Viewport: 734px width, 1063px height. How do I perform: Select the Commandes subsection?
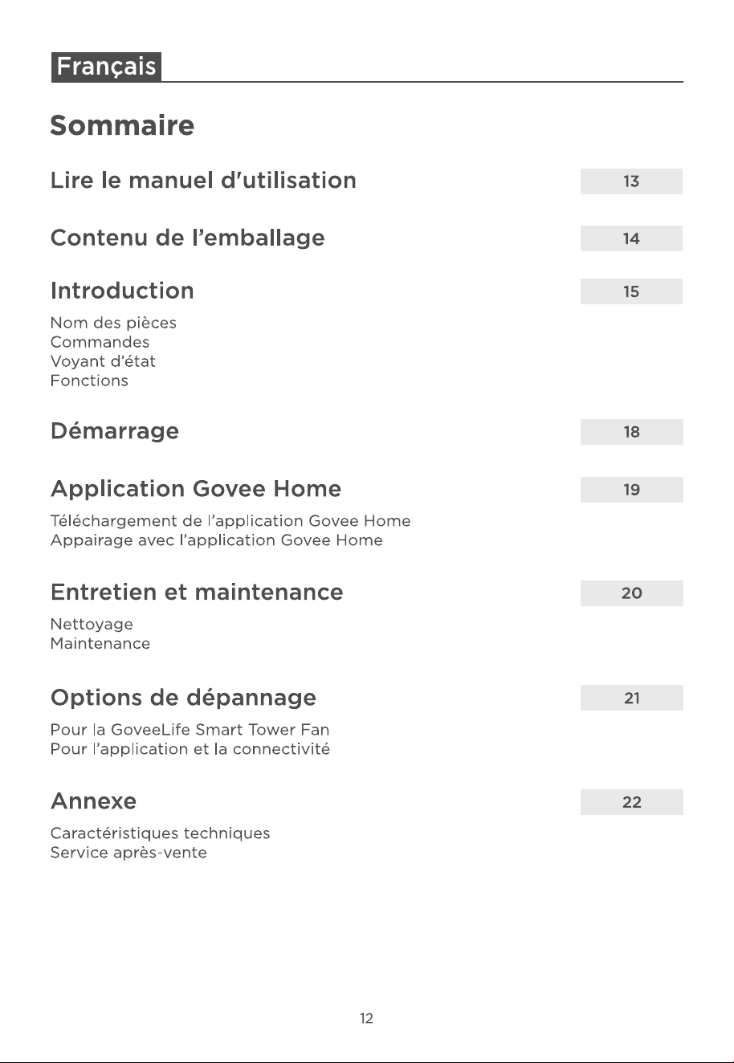[100, 342]
